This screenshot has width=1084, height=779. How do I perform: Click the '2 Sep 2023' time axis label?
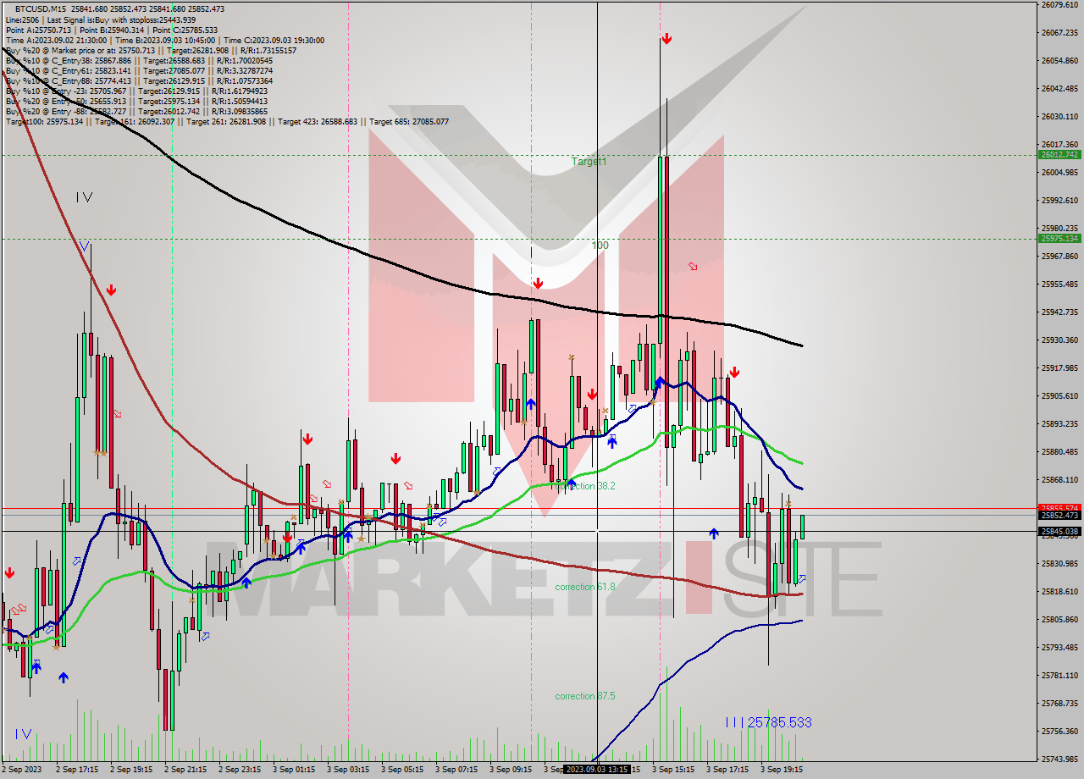pos(22,770)
